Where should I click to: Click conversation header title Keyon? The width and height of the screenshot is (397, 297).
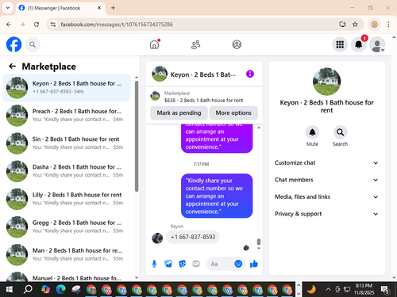click(x=203, y=74)
